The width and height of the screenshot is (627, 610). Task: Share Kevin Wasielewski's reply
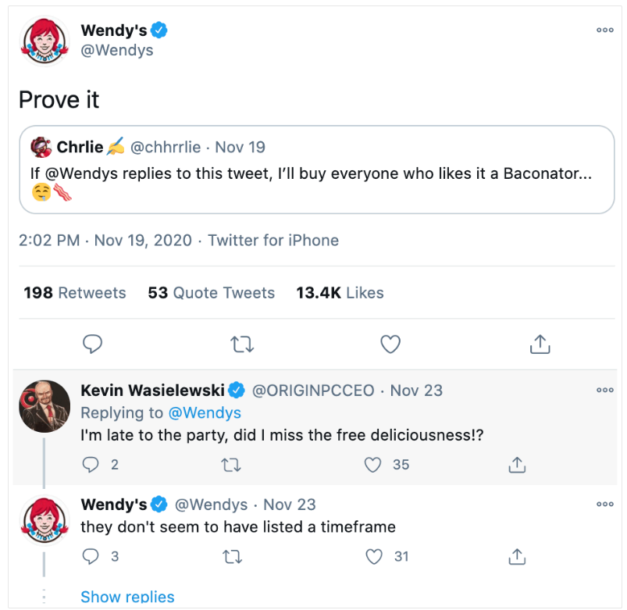(x=517, y=465)
